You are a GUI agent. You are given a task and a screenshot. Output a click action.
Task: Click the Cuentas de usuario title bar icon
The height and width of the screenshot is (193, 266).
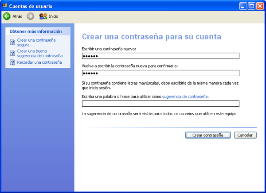point(5,6)
